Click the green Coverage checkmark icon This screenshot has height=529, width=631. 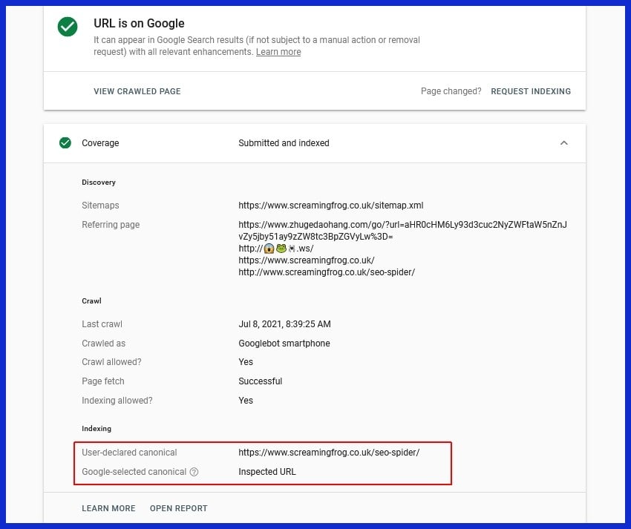(x=65, y=143)
